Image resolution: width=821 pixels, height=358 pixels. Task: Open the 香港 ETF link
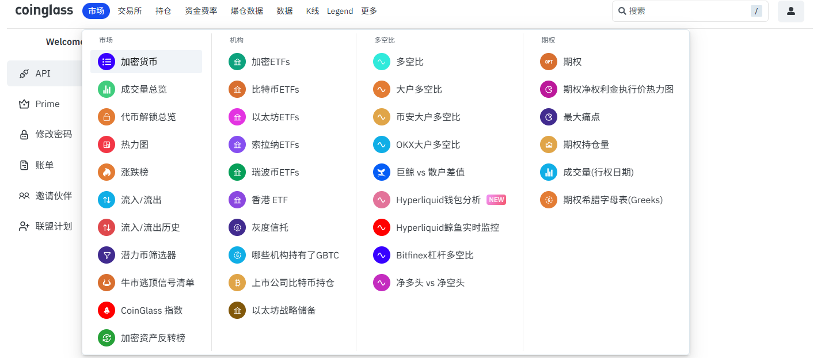269,200
